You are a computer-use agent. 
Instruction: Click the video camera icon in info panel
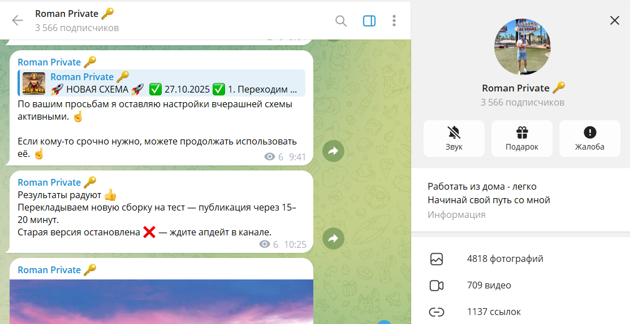pos(436,286)
